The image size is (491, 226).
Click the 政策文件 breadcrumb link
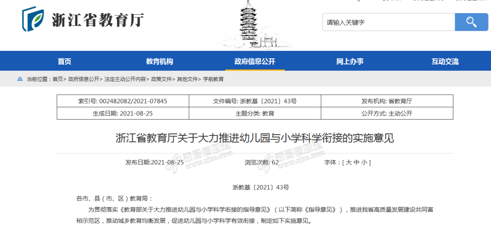click(x=161, y=79)
